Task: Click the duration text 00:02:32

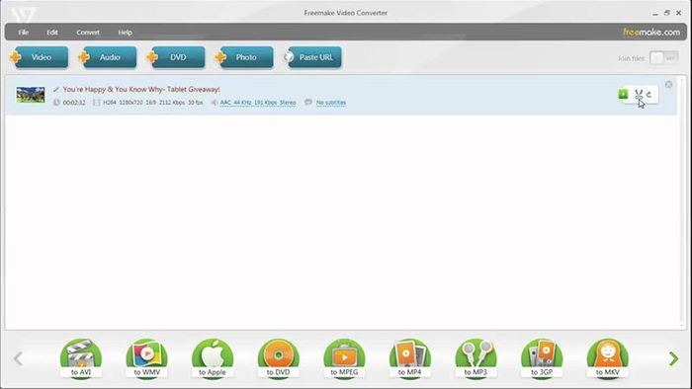Action: (x=74, y=103)
